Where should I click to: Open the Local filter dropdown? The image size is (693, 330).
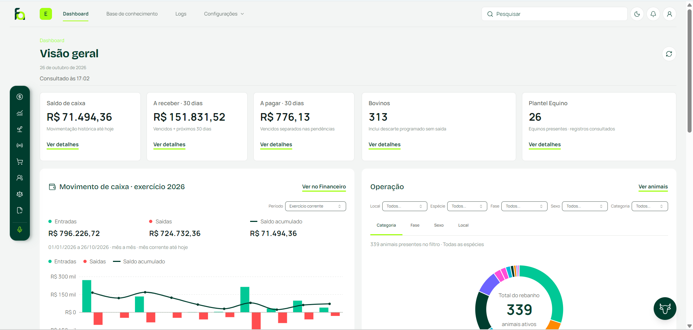[405, 206]
